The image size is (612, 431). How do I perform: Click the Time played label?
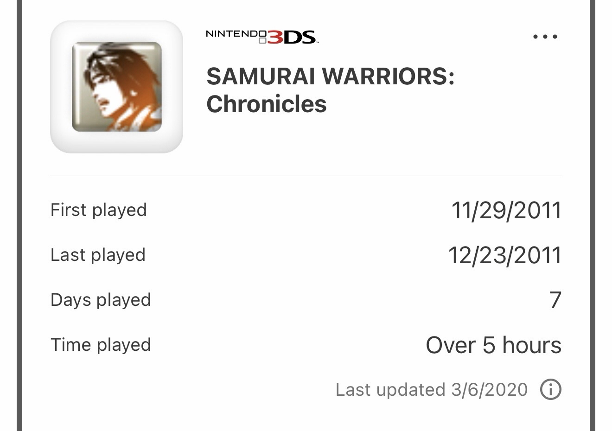(101, 345)
